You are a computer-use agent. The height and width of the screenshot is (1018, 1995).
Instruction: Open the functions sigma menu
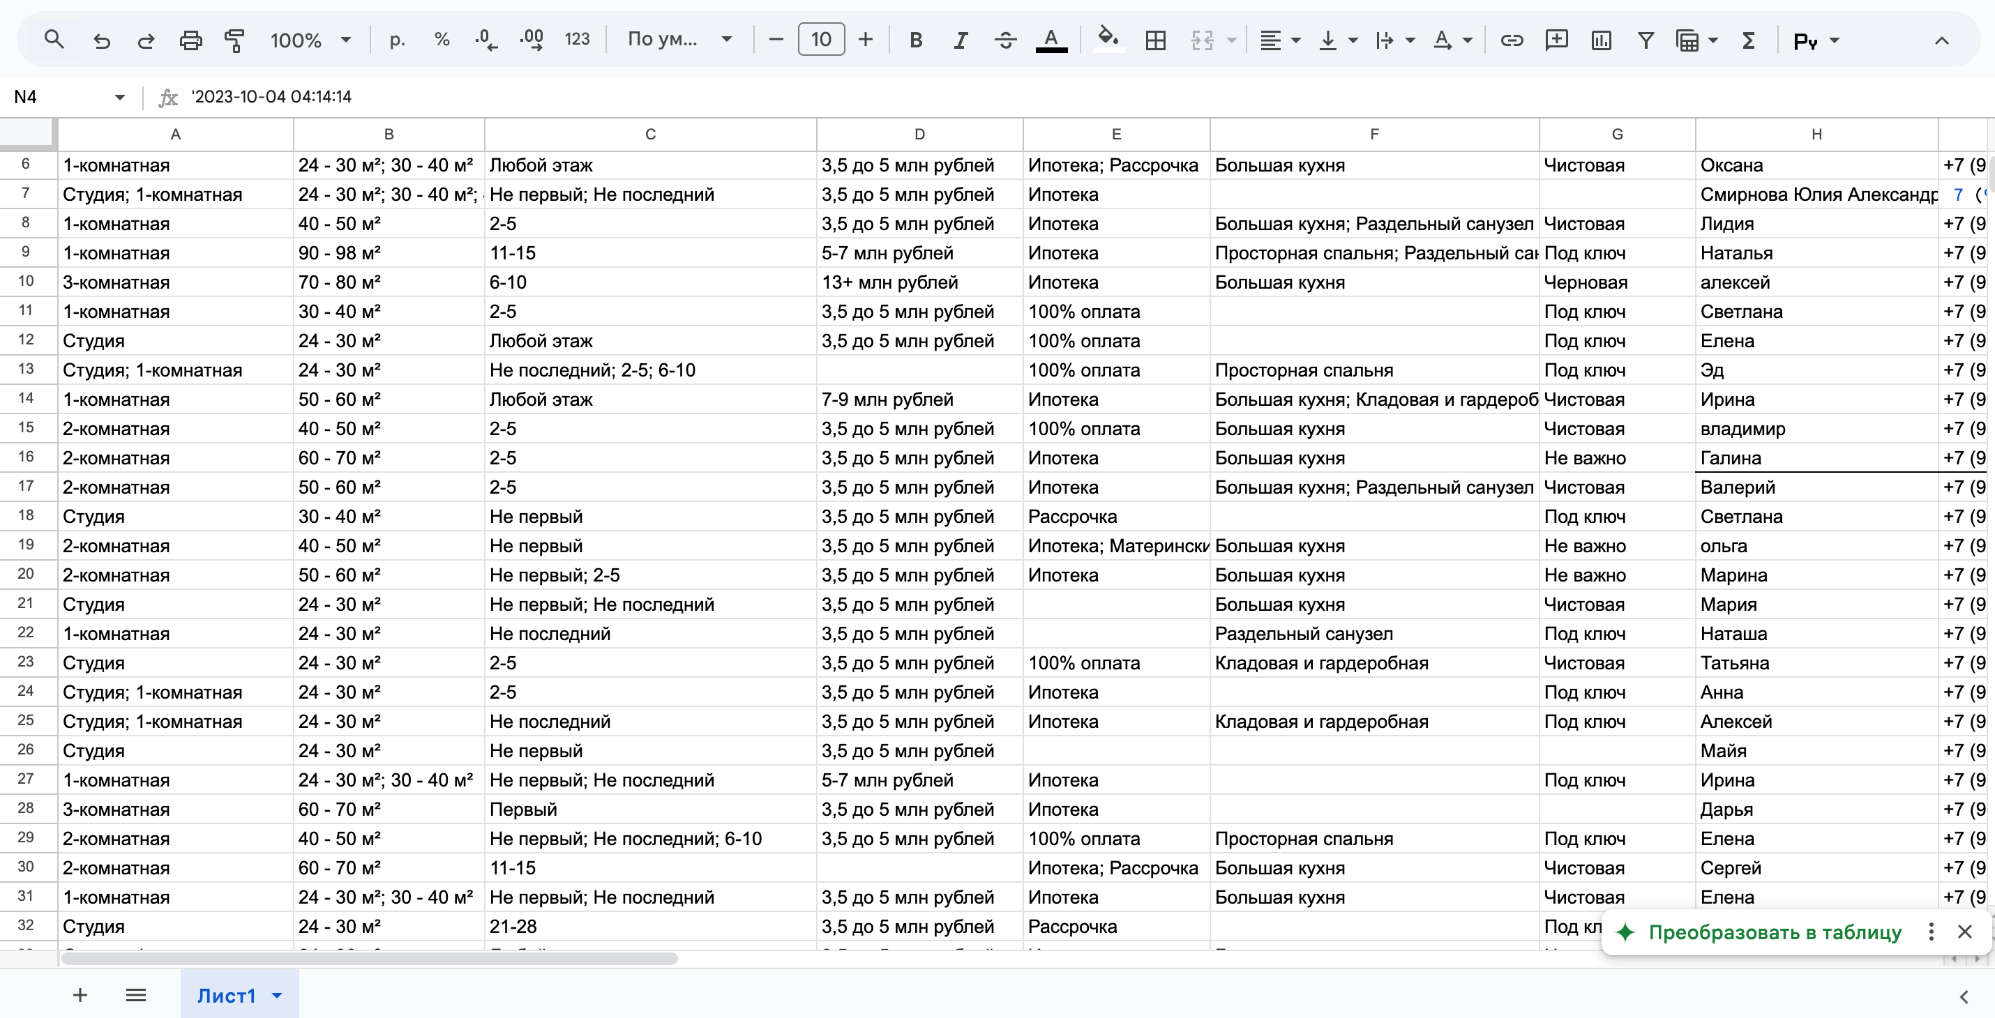[1748, 40]
